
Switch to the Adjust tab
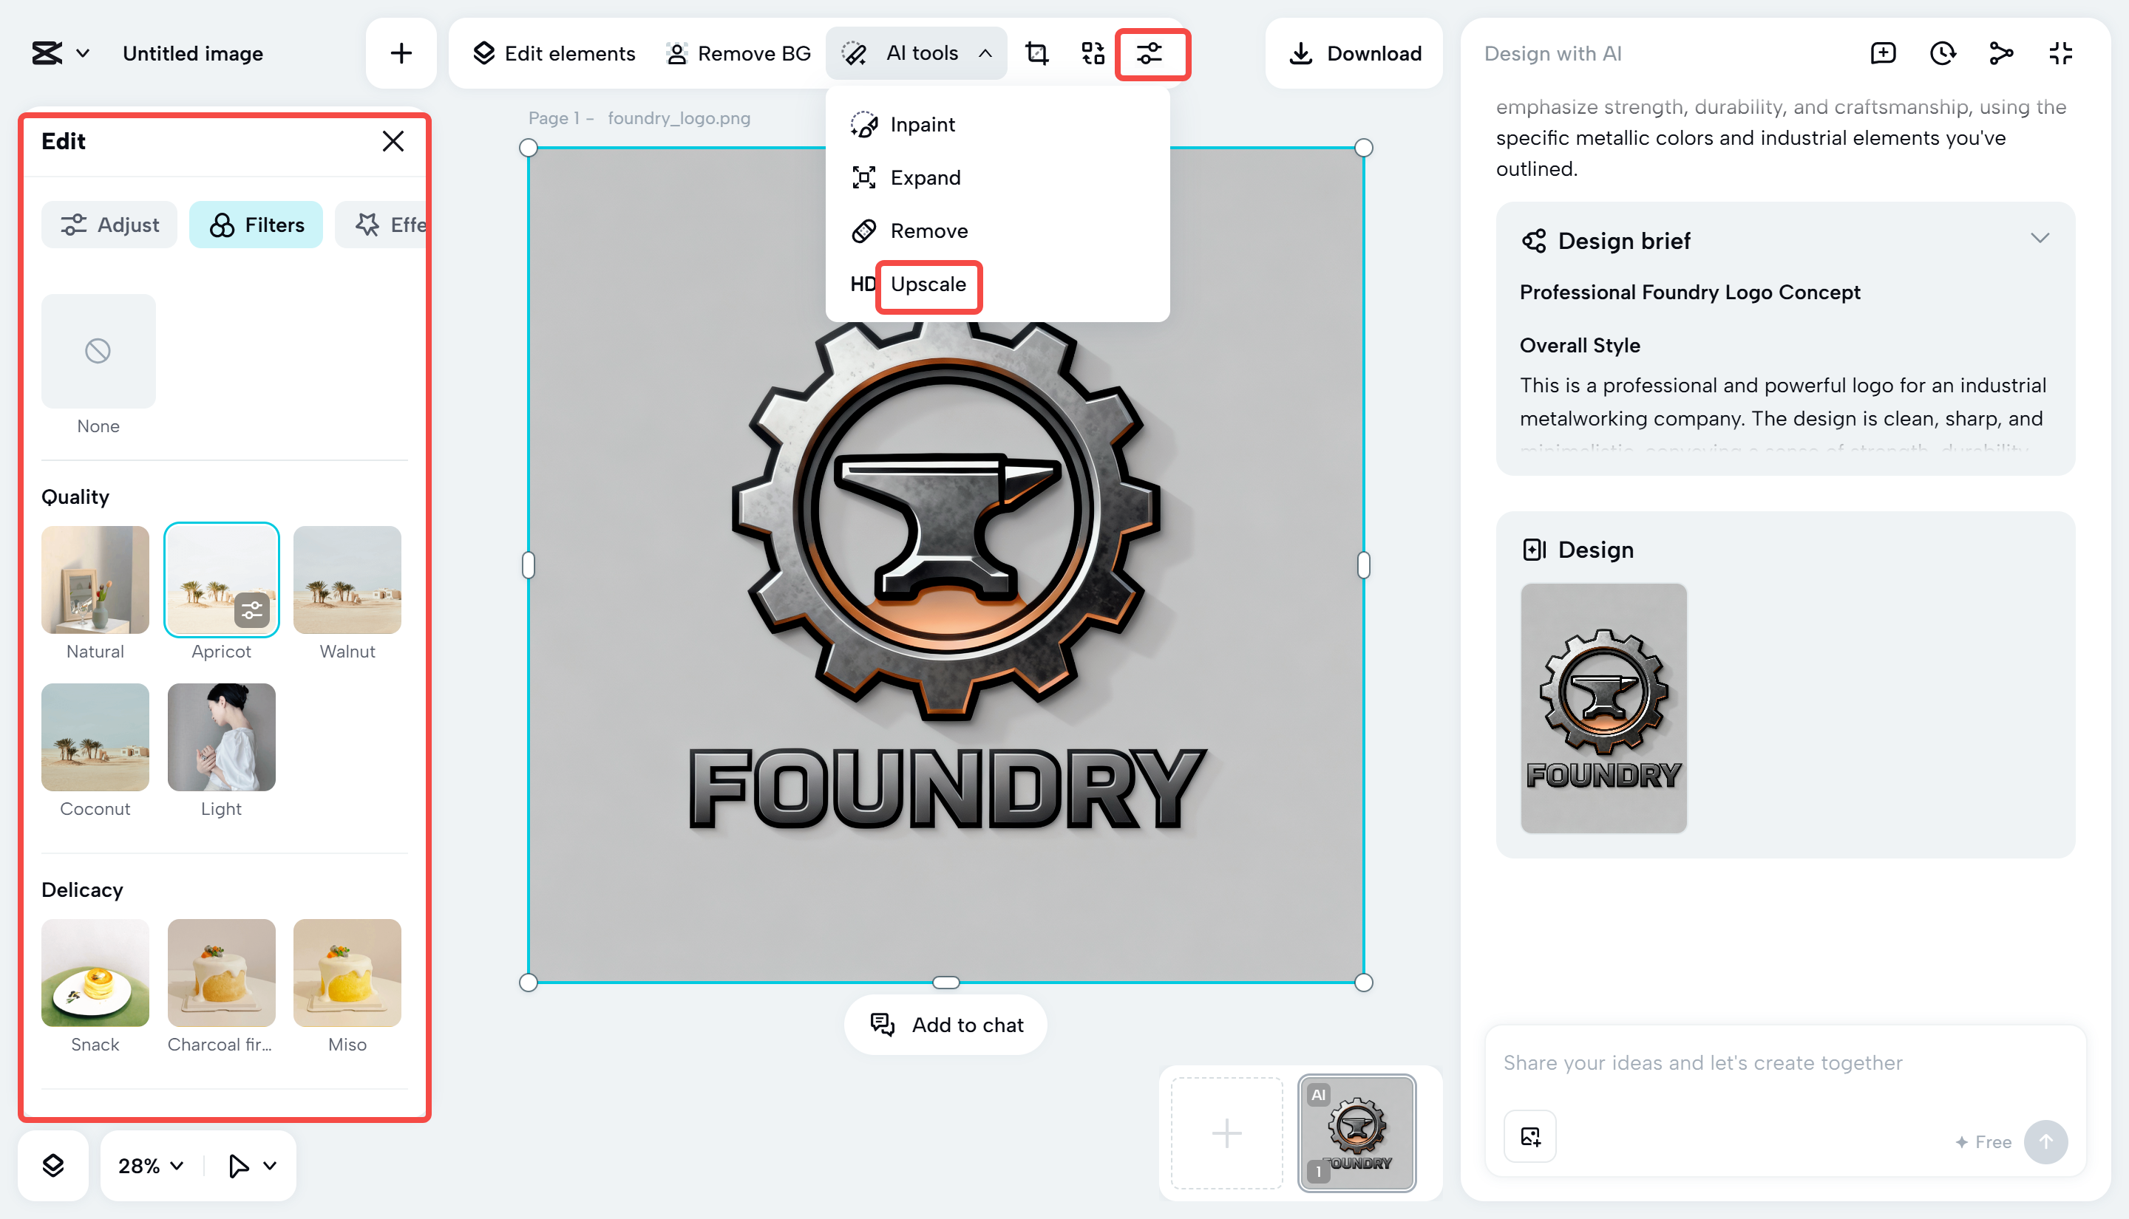pos(109,225)
